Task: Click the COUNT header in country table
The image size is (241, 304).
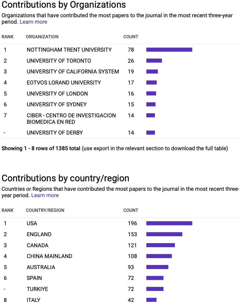Action: coord(131,210)
